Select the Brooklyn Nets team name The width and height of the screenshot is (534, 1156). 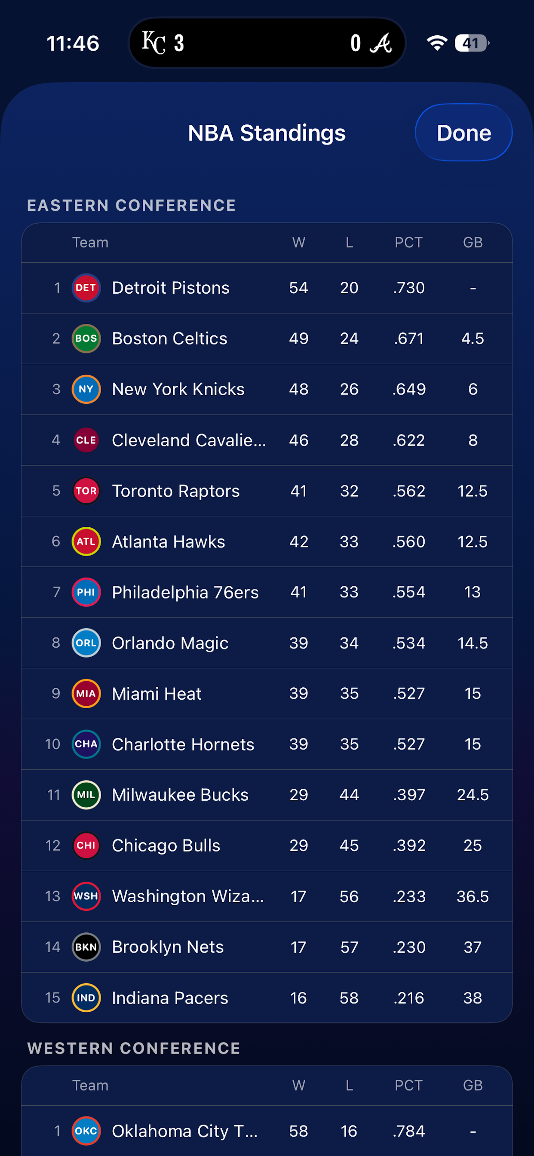pyautogui.click(x=168, y=947)
